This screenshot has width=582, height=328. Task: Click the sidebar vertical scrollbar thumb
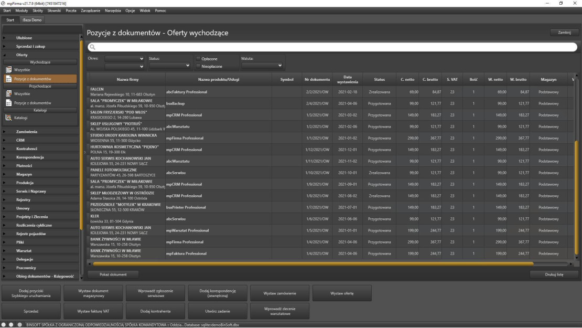click(81, 135)
